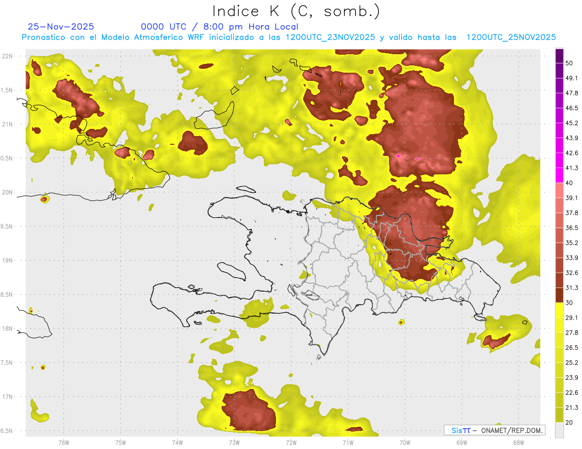Screen dimensions: 582x449
Task: Select the date label "25-Nov-2025"
Action: (61, 27)
